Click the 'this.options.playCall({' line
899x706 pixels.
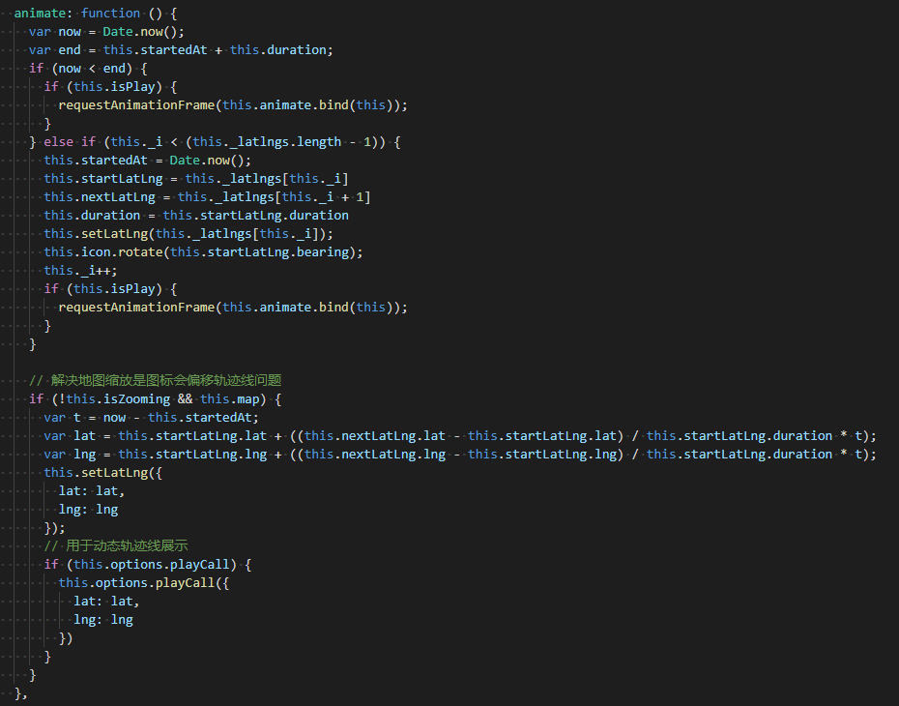144,582
